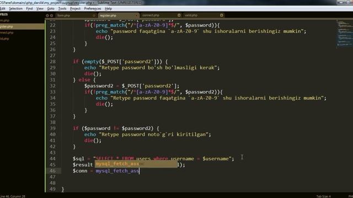
Task: Click empty function on line 28
Action: (x=92, y=62)
